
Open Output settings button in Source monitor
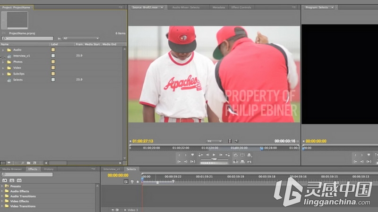click(249, 155)
